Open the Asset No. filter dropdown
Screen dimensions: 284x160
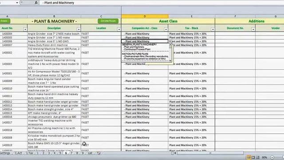pos(25,29)
